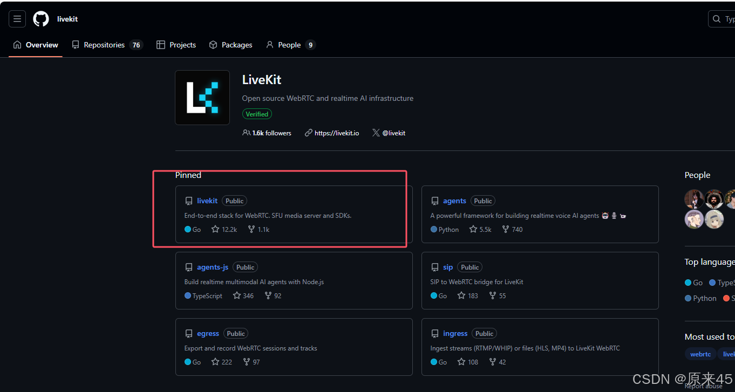This screenshot has height=392, width=735.
Task: Click the first avatar in People's second row
Action: pyautogui.click(x=694, y=219)
